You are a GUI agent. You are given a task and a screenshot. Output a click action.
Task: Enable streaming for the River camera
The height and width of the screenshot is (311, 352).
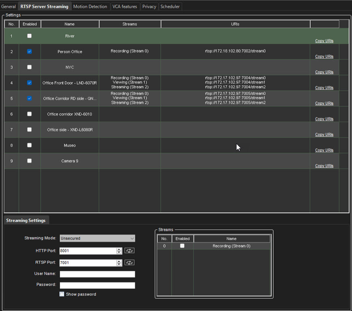coord(30,36)
